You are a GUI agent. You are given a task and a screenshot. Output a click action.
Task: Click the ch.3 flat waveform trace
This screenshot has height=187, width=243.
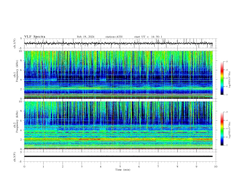tap(118, 156)
